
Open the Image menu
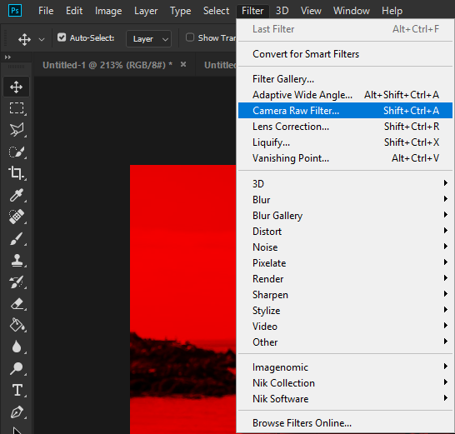[108, 11]
